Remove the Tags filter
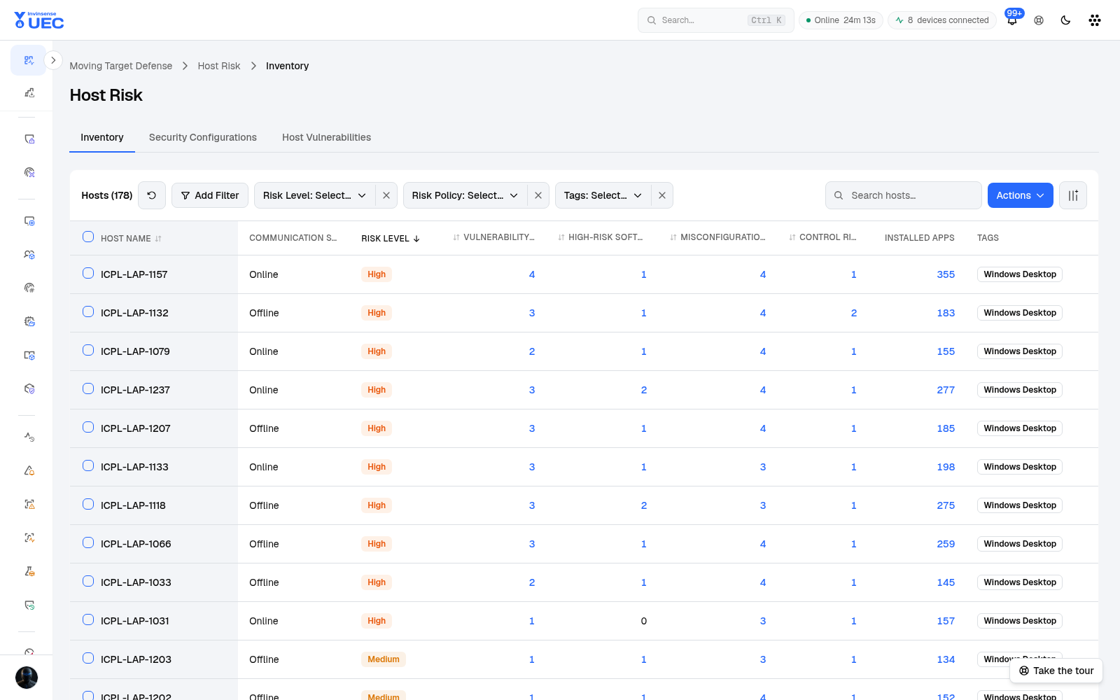This screenshot has width=1120, height=700. click(x=662, y=195)
